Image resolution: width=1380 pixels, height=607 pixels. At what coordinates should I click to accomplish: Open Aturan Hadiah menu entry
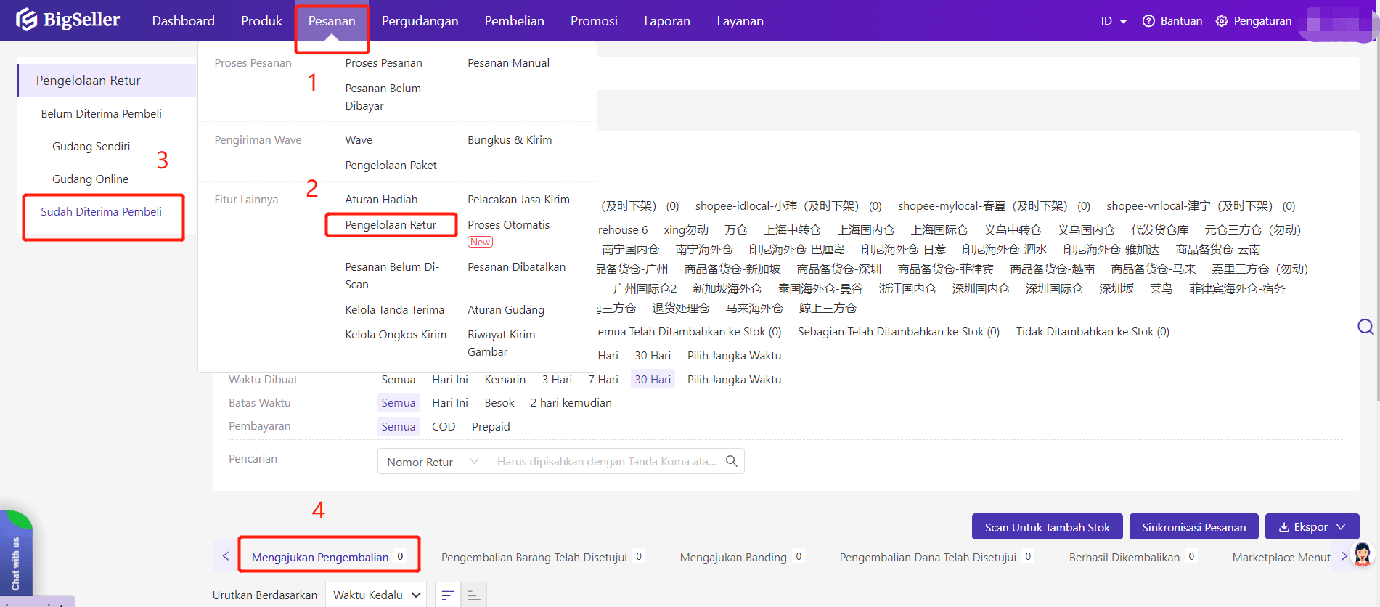(x=381, y=200)
